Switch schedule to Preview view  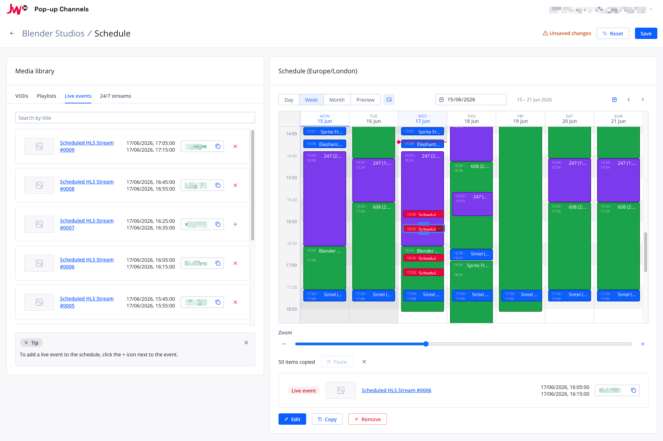[365, 100]
